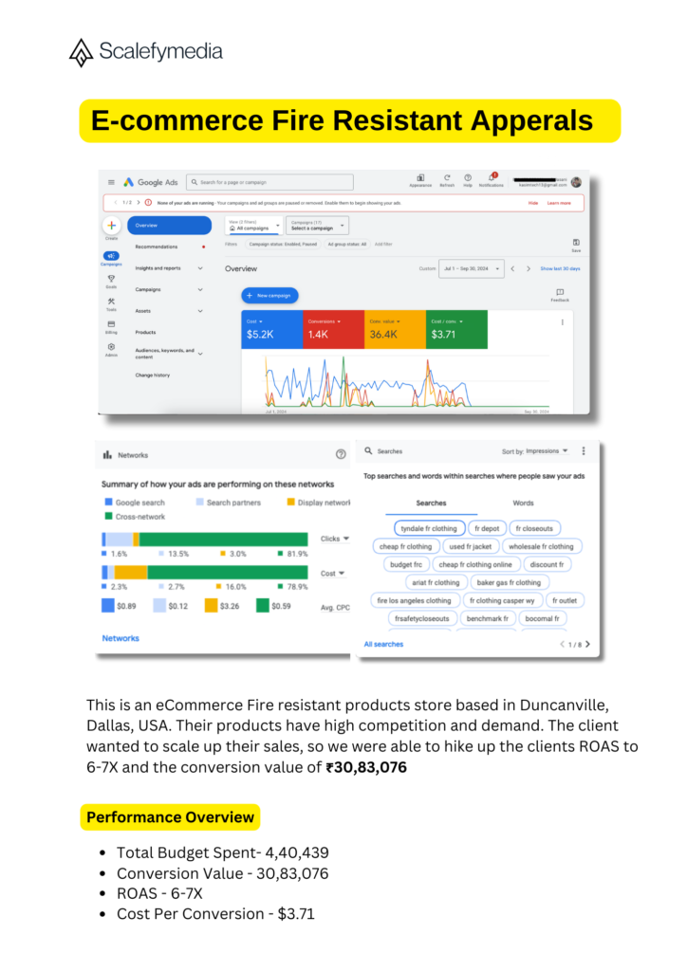Go to next searches page arrow

point(588,644)
